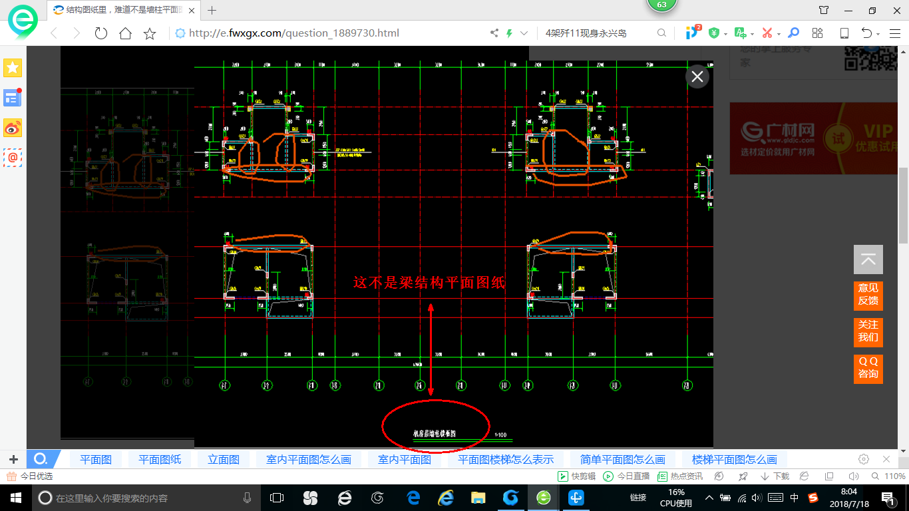This screenshot has width=909, height=511.
Task: Open the 下载 downloads manager
Action: (775, 476)
